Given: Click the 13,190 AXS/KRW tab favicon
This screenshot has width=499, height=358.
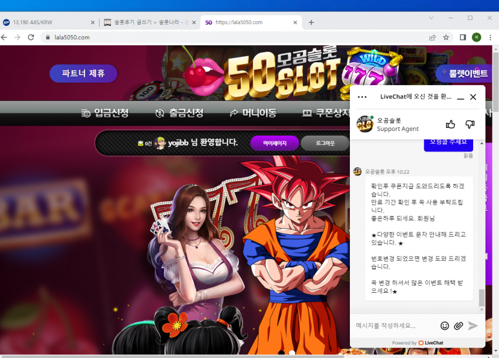Looking at the screenshot, I should coord(6,22).
